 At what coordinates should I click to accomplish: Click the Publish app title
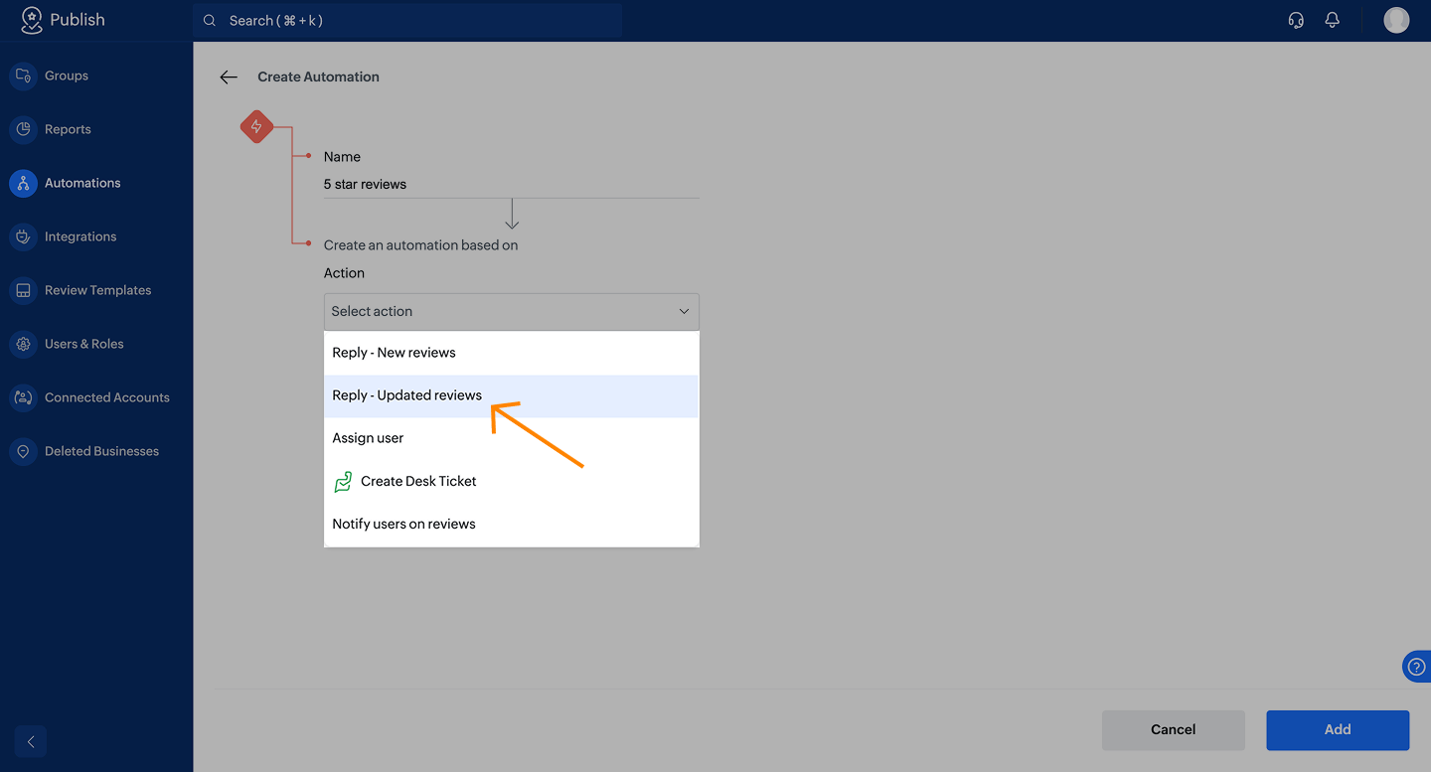[x=78, y=20]
